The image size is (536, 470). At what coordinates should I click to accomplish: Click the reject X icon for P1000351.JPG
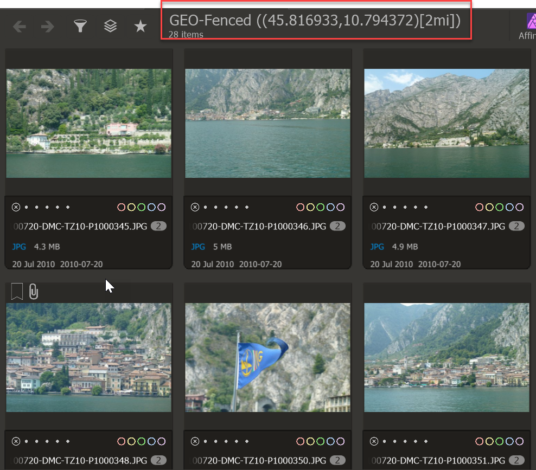coord(374,441)
